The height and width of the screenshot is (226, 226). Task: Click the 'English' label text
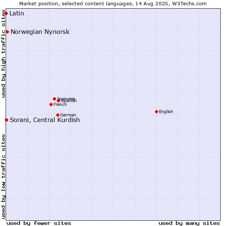click(166, 111)
